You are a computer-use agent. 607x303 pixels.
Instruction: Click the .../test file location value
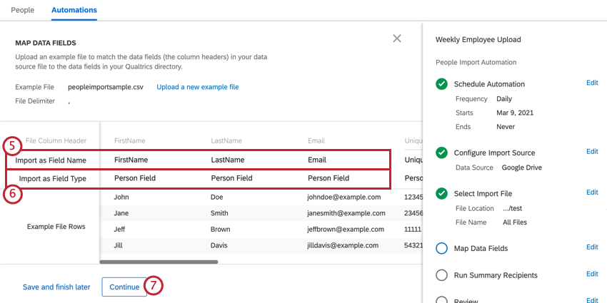point(512,208)
